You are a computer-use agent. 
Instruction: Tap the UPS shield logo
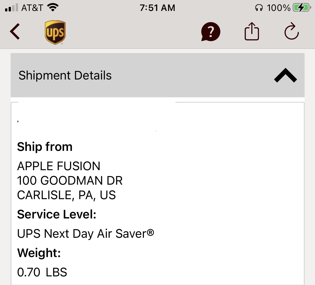pos(55,32)
